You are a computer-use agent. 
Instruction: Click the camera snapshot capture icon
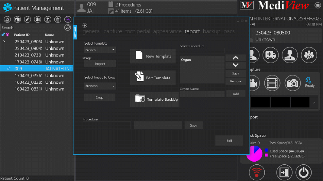[292, 83]
